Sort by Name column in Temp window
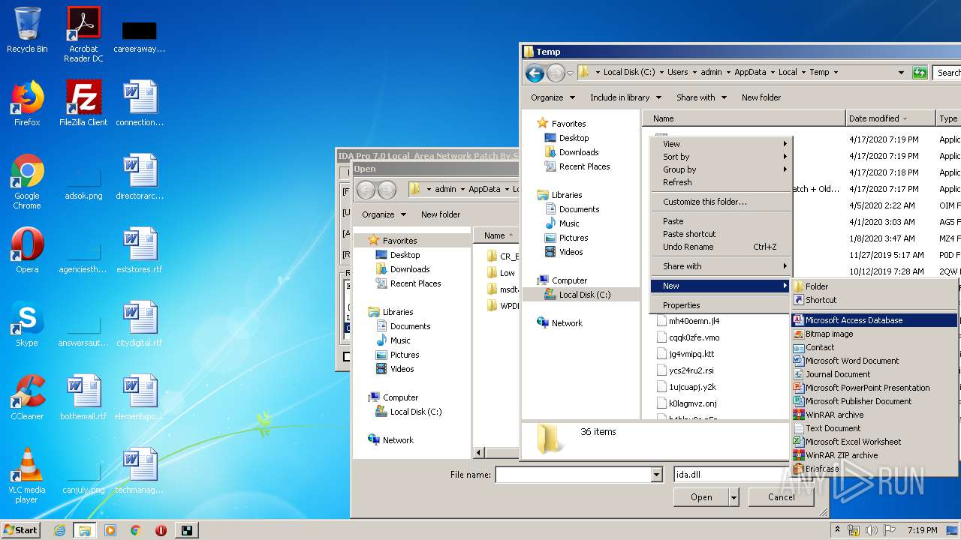Image resolution: width=961 pixels, height=540 pixels. pos(743,118)
